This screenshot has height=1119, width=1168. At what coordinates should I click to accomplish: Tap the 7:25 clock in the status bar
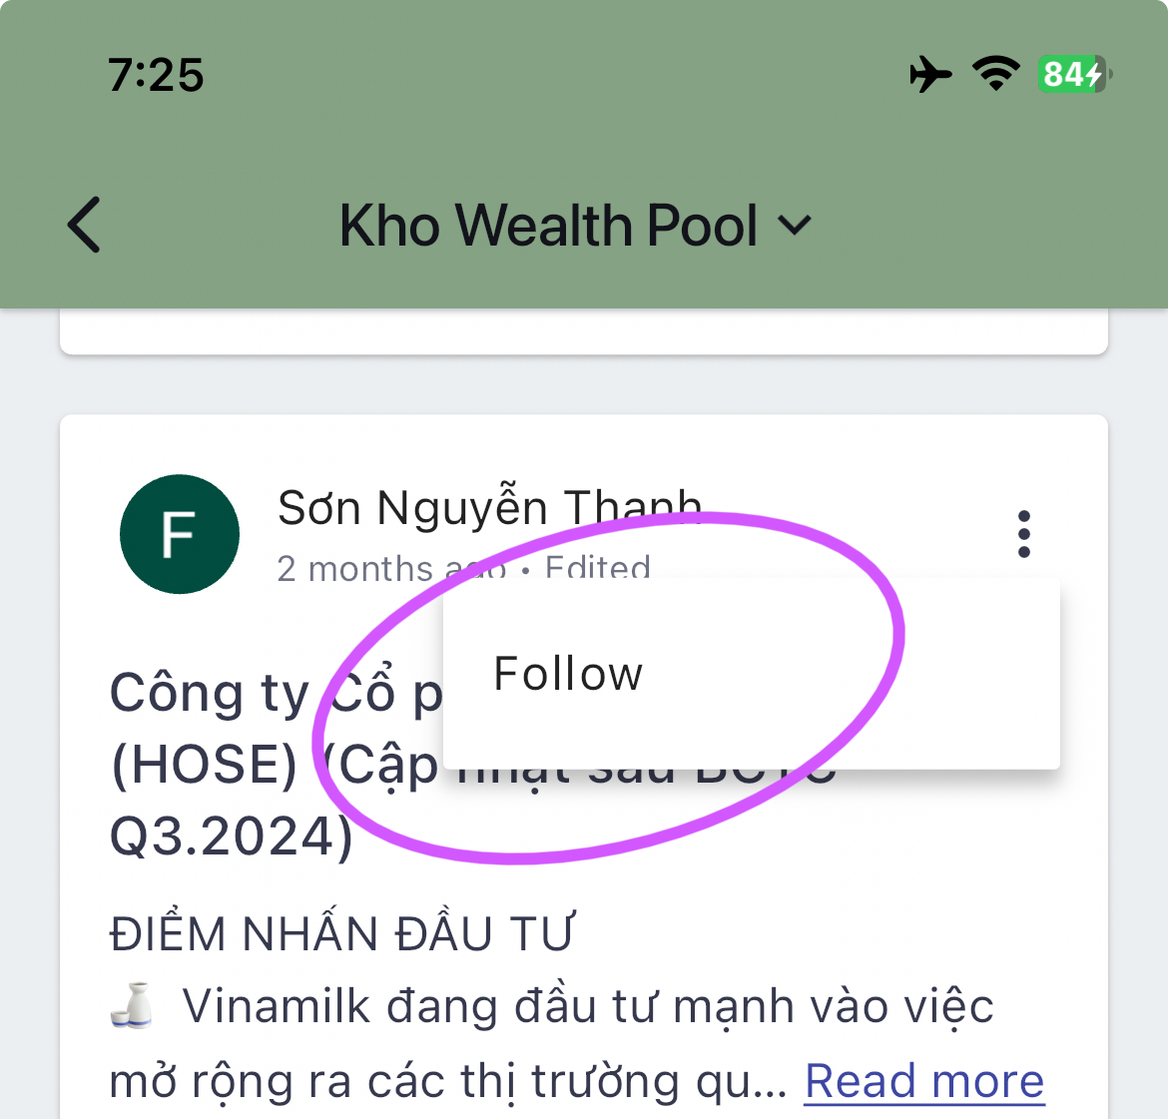click(156, 75)
